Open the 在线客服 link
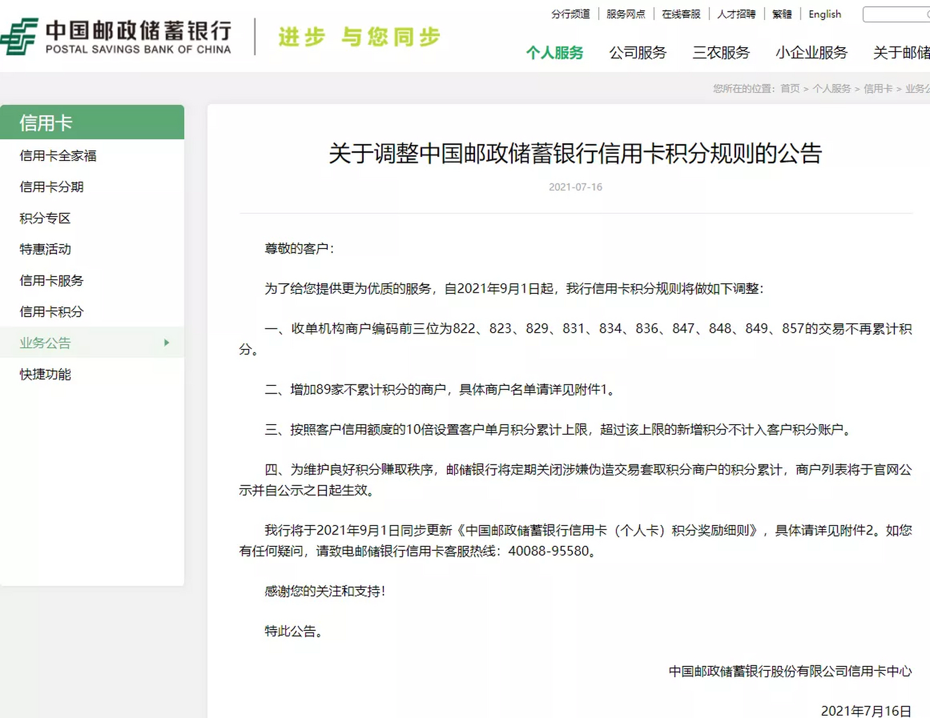 point(681,14)
